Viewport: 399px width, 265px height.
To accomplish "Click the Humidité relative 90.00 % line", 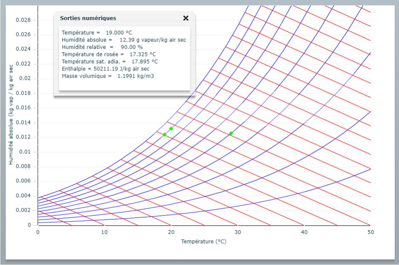I will 102,47.
